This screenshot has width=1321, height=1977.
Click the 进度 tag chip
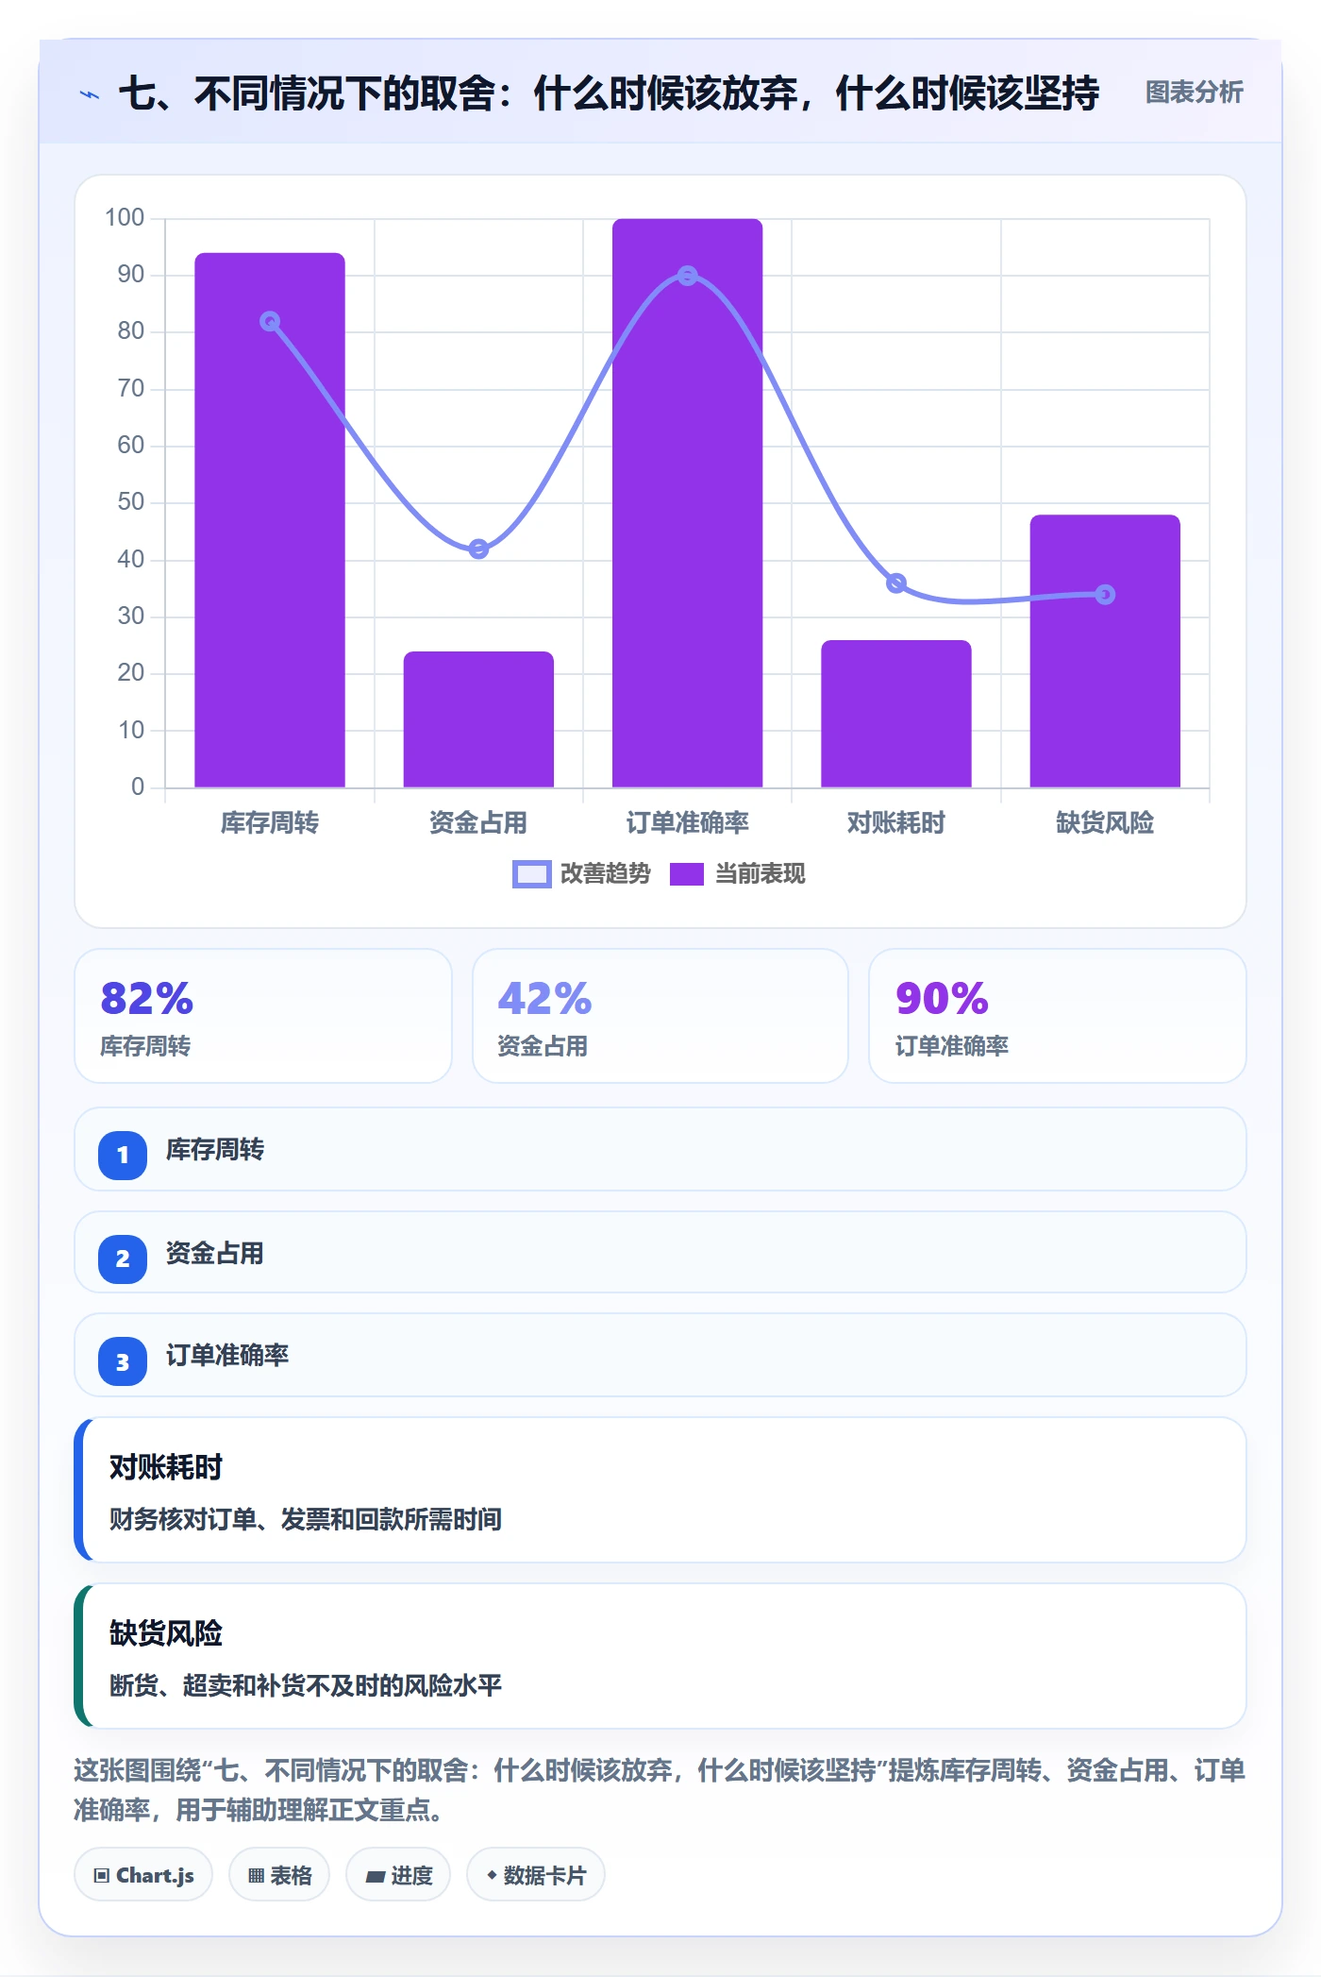coord(398,1875)
